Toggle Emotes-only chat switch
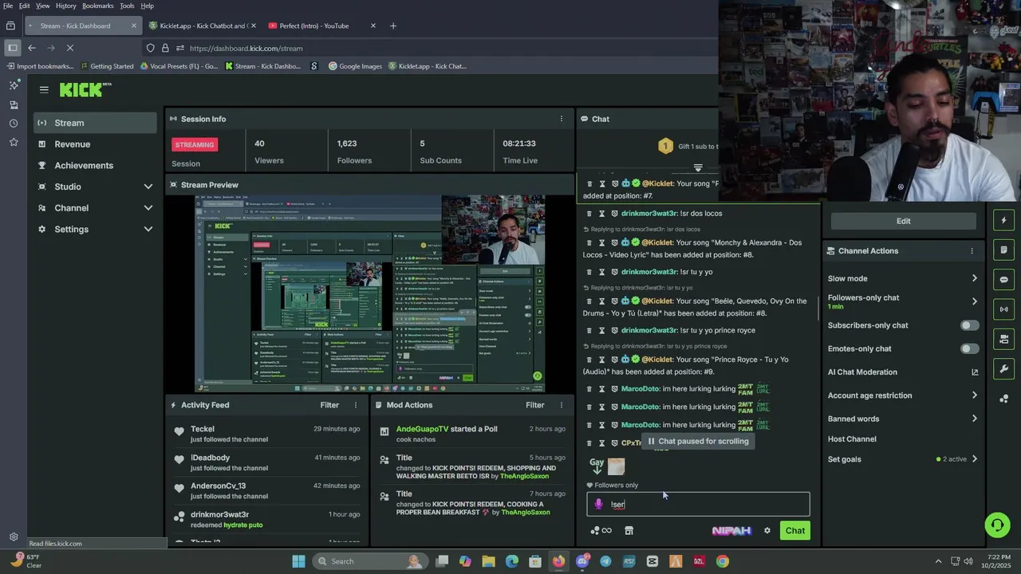This screenshot has width=1021, height=574. (969, 348)
